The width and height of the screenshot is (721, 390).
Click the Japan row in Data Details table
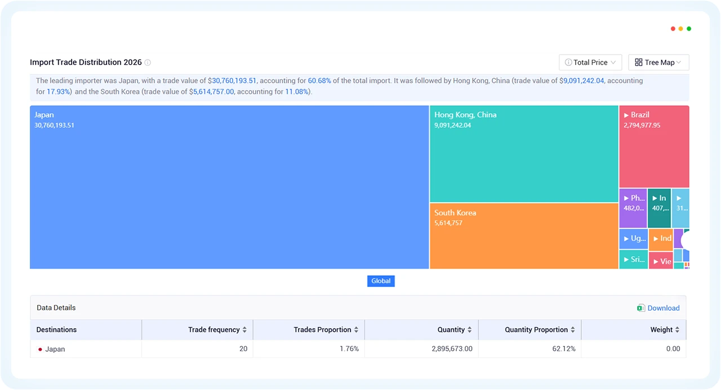tap(358, 349)
